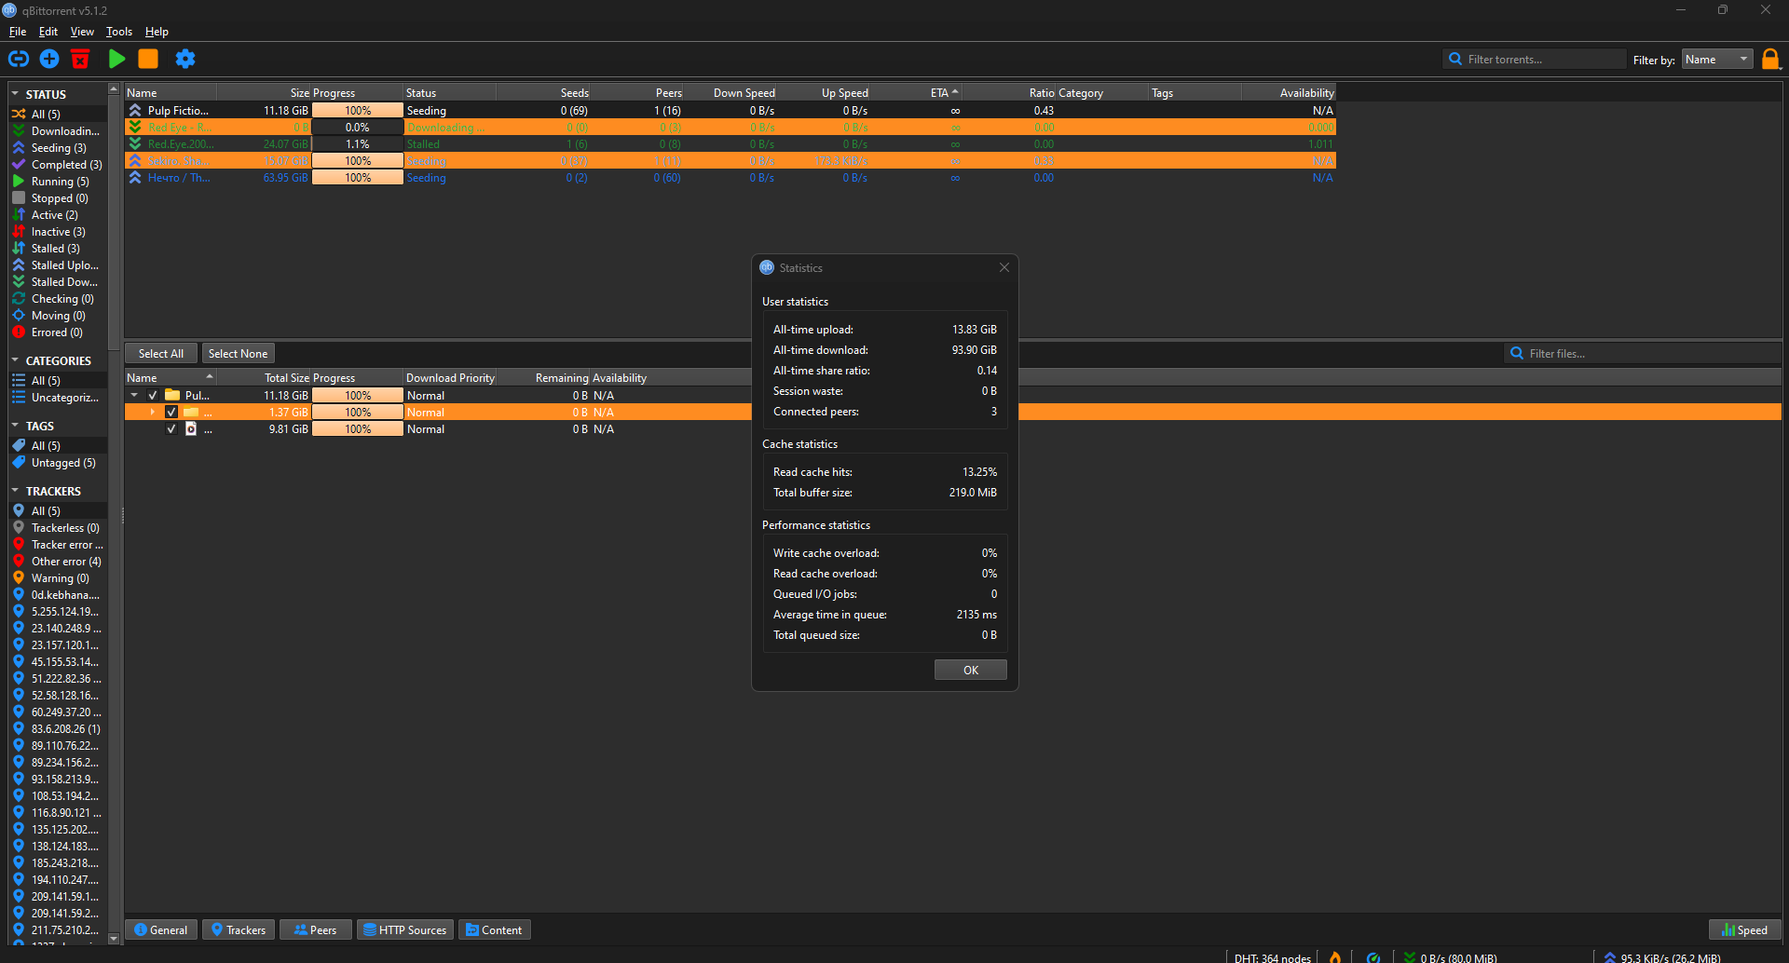Click the Add Torrent File plus icon
Image resolution: width=1789 pixels, height=963 pixels.
click(x=49, y=59)
